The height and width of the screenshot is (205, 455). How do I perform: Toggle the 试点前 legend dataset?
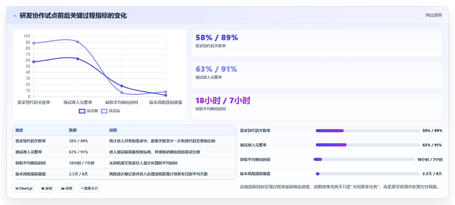click(89, 111)
